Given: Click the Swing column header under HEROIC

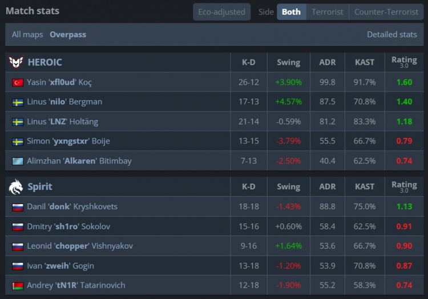Looking at the screenshot, I should point(288,62).
